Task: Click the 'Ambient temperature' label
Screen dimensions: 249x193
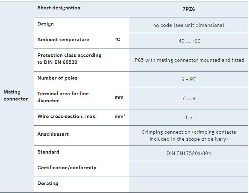Action: point(63,39)
